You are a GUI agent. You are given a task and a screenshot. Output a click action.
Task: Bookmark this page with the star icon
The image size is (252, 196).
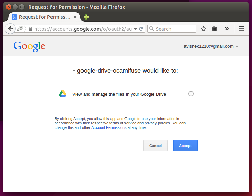pyautogui.click(x=204, y=29)
